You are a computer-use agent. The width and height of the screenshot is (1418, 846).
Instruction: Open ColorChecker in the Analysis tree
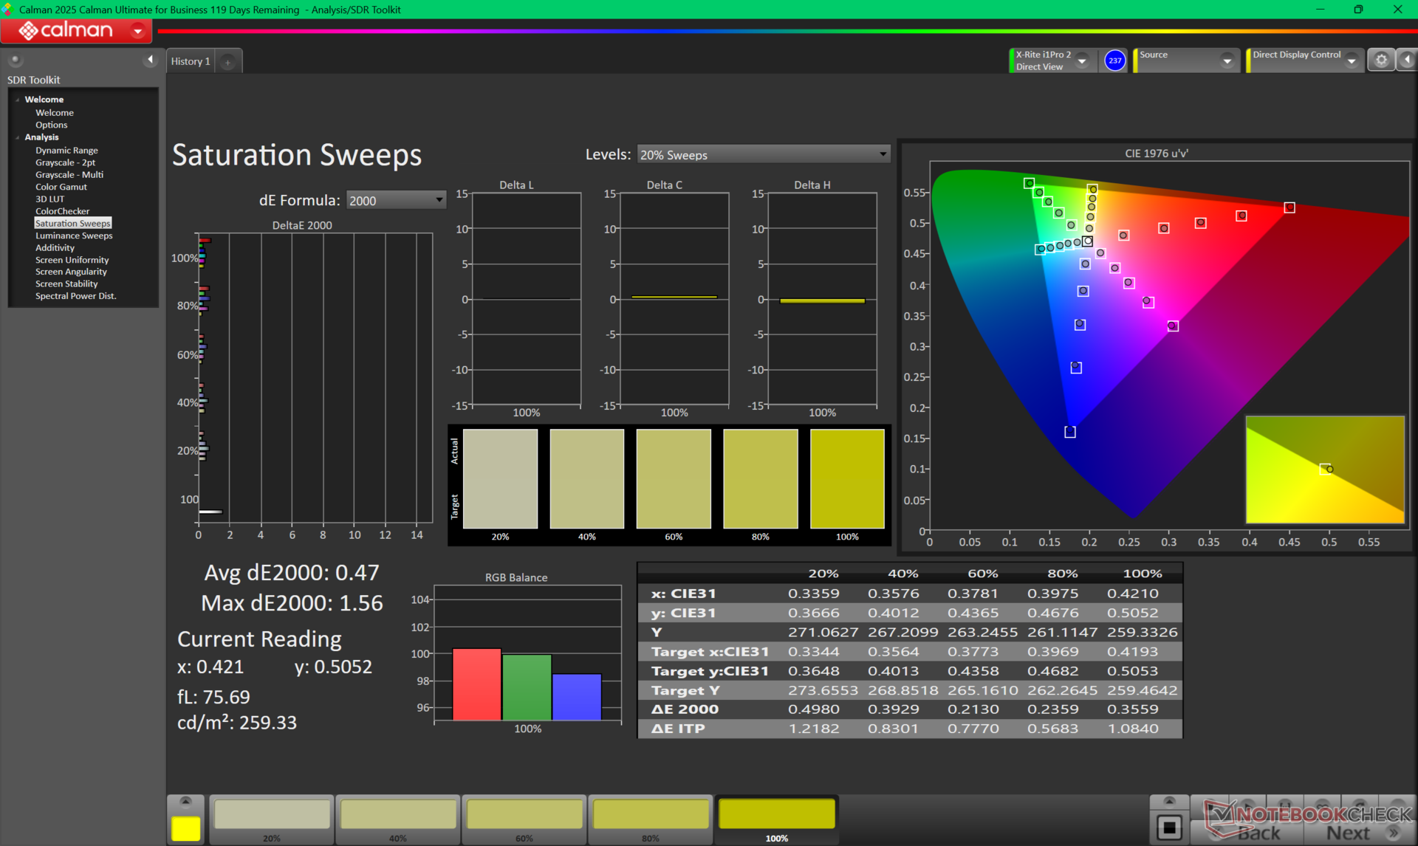62,211
